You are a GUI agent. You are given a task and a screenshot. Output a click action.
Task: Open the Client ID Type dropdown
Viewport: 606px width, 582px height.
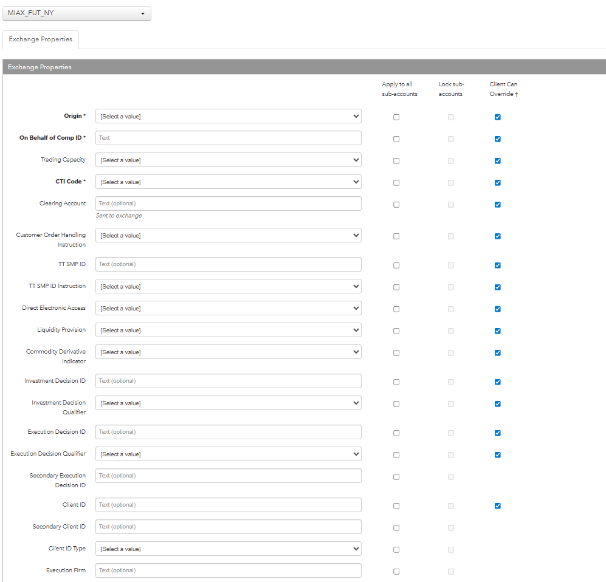pyautogui.click(x=228, y=549)
